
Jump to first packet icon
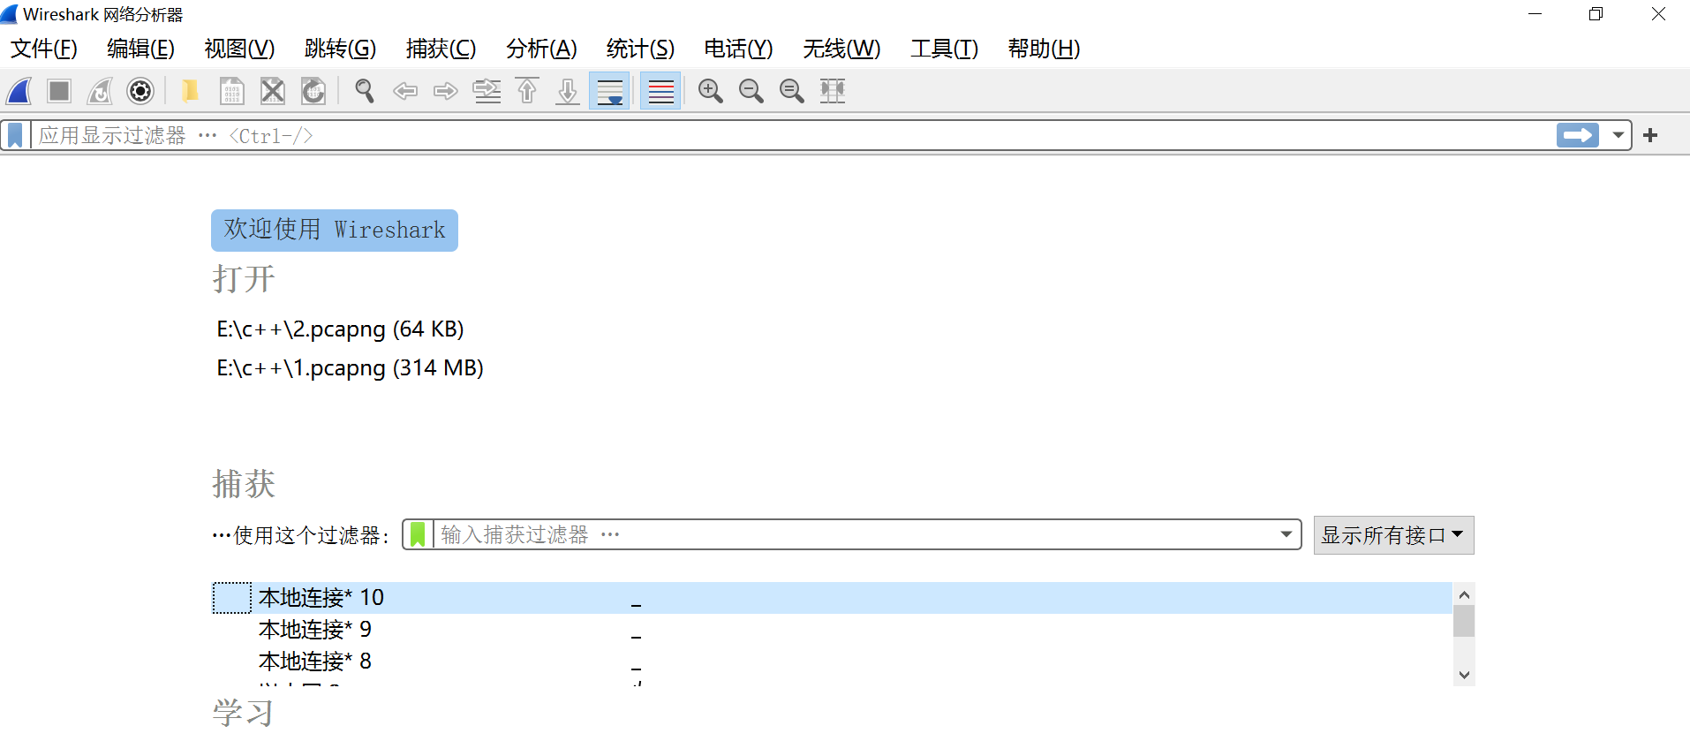(527, 91)
